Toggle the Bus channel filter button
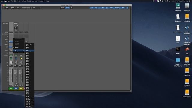 [x=103, y=8]
